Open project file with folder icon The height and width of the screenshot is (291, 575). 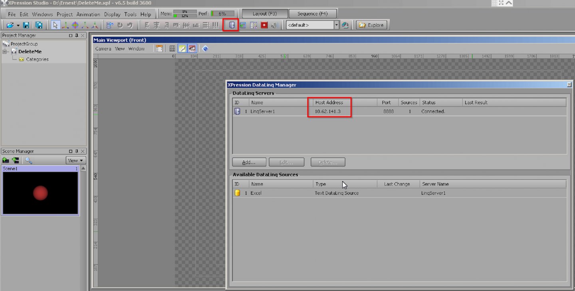point(10,25)
